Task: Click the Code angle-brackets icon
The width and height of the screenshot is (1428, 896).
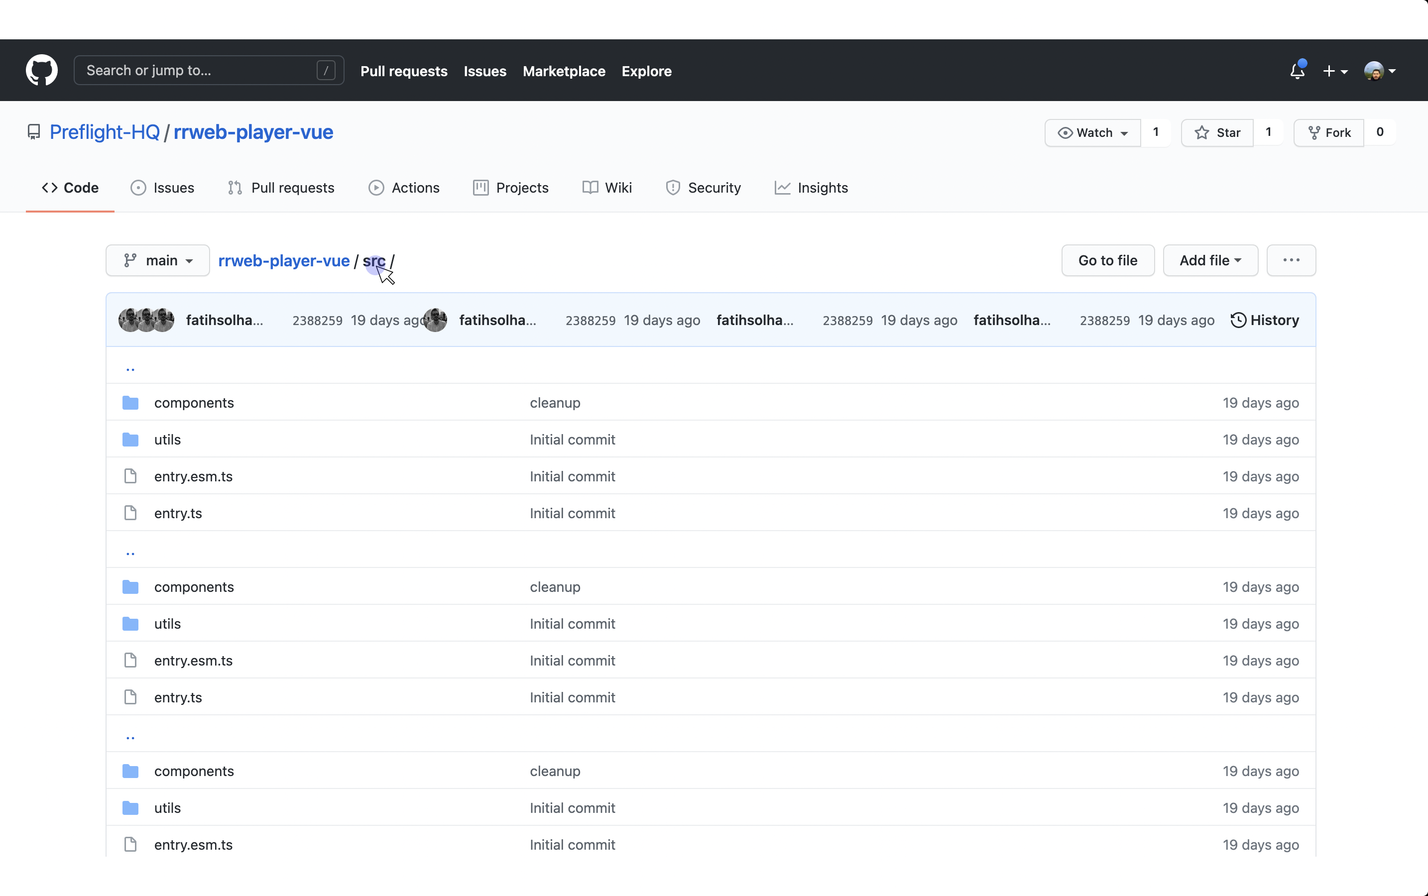Action: pyautogui.click(x=50, y=187)
